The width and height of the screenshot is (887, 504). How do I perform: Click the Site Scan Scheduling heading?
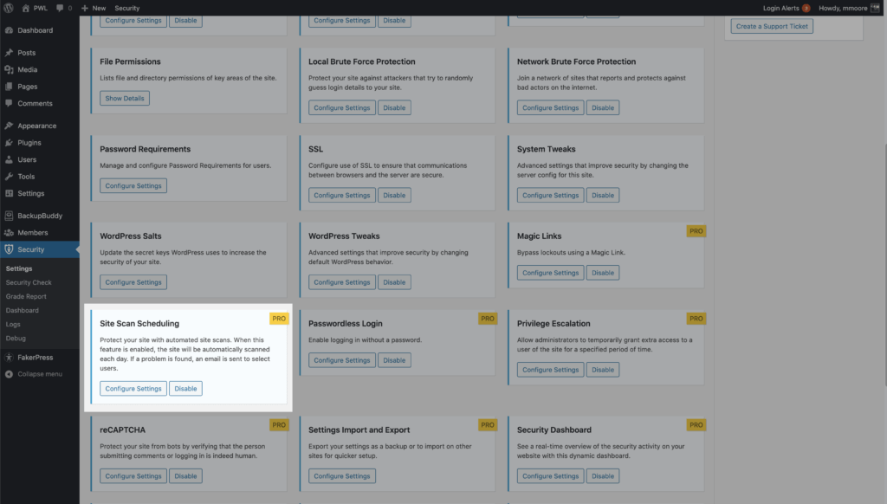[139, 324]
